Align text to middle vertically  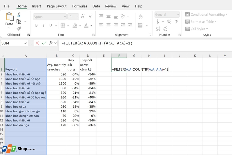108,16
